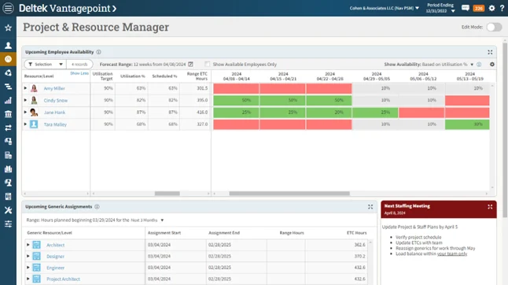This screenshot has width=508, height=285.
Task: Click the weekly availability horizontal scrollbar
Action: (289, 194)
